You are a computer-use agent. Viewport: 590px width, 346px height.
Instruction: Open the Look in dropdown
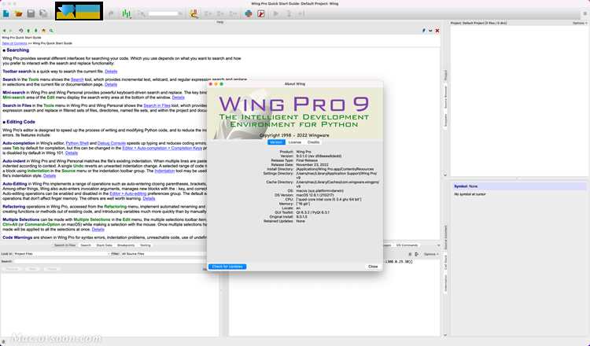click(61, 254)
